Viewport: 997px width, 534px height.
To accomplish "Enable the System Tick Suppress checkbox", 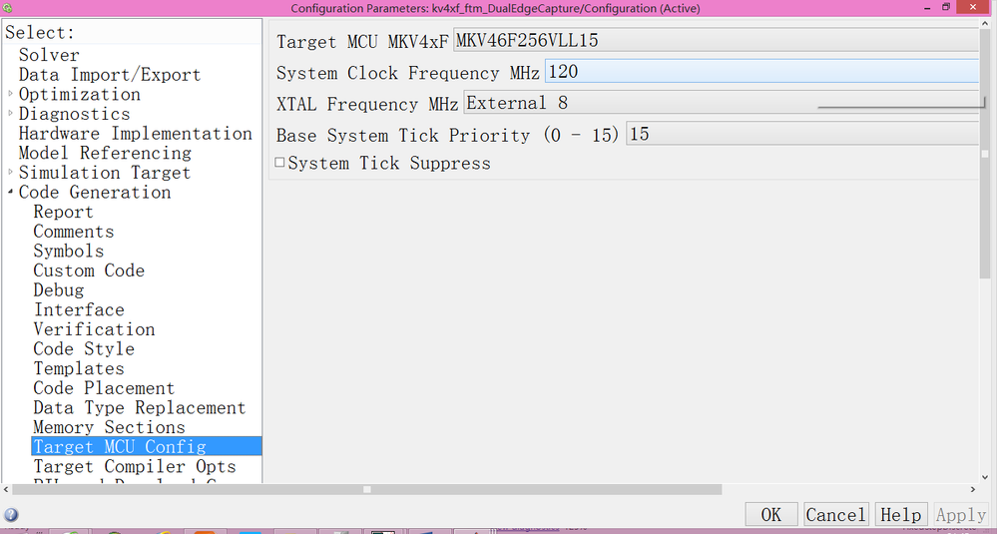I will (279, 163).
